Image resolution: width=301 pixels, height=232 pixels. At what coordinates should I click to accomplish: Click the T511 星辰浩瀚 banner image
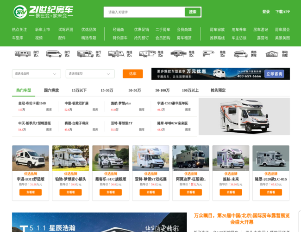pos(99,222)
